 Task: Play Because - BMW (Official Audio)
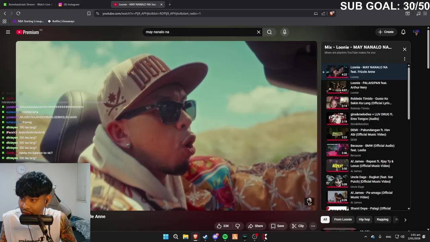(x=364, y=150)
